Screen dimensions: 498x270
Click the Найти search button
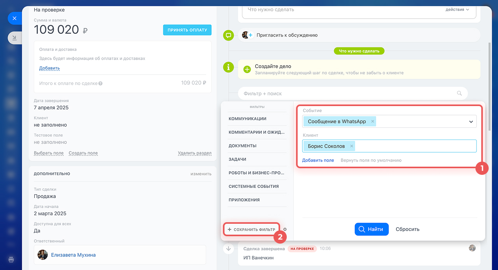(372, 229)
